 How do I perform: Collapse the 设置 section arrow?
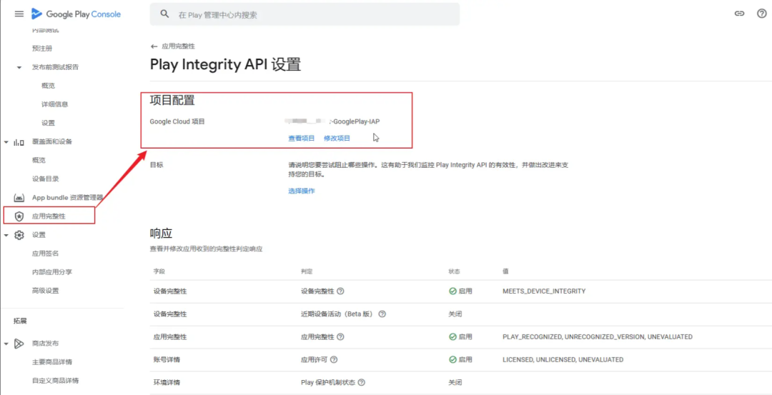click(6, 235)
